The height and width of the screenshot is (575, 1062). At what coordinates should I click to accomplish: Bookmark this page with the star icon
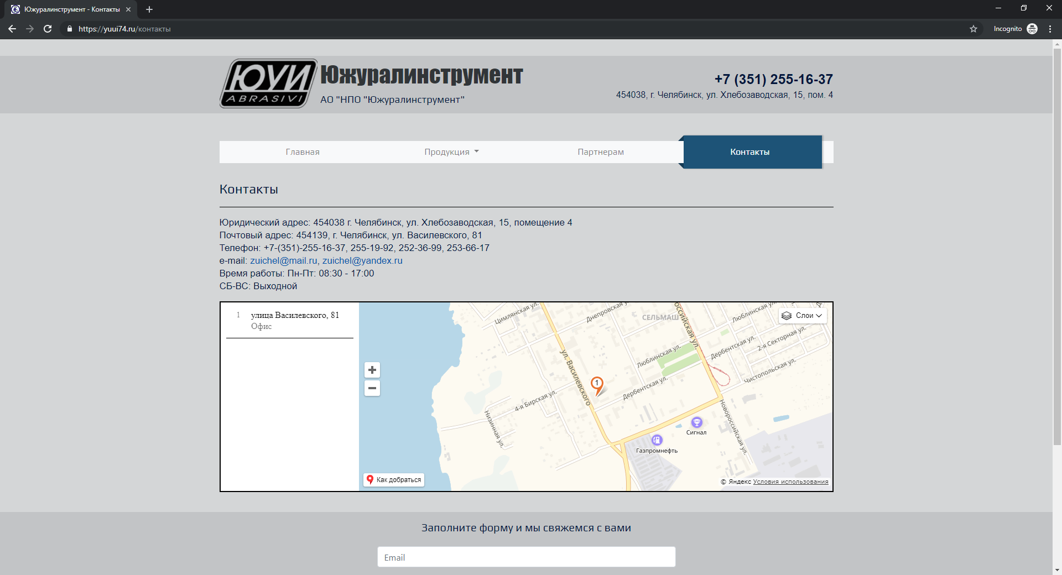pyautogui.click(x=973, y=29)
